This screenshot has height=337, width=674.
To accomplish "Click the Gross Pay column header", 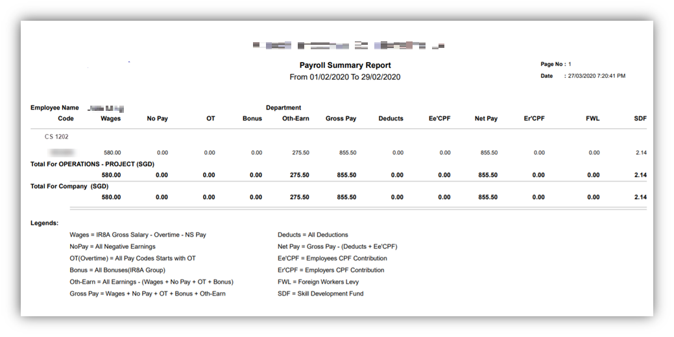I will [x=341, y=119].
